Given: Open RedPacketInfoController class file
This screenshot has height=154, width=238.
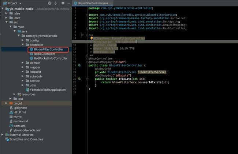Looking at the screenshot, I should [x=51, y=58].
